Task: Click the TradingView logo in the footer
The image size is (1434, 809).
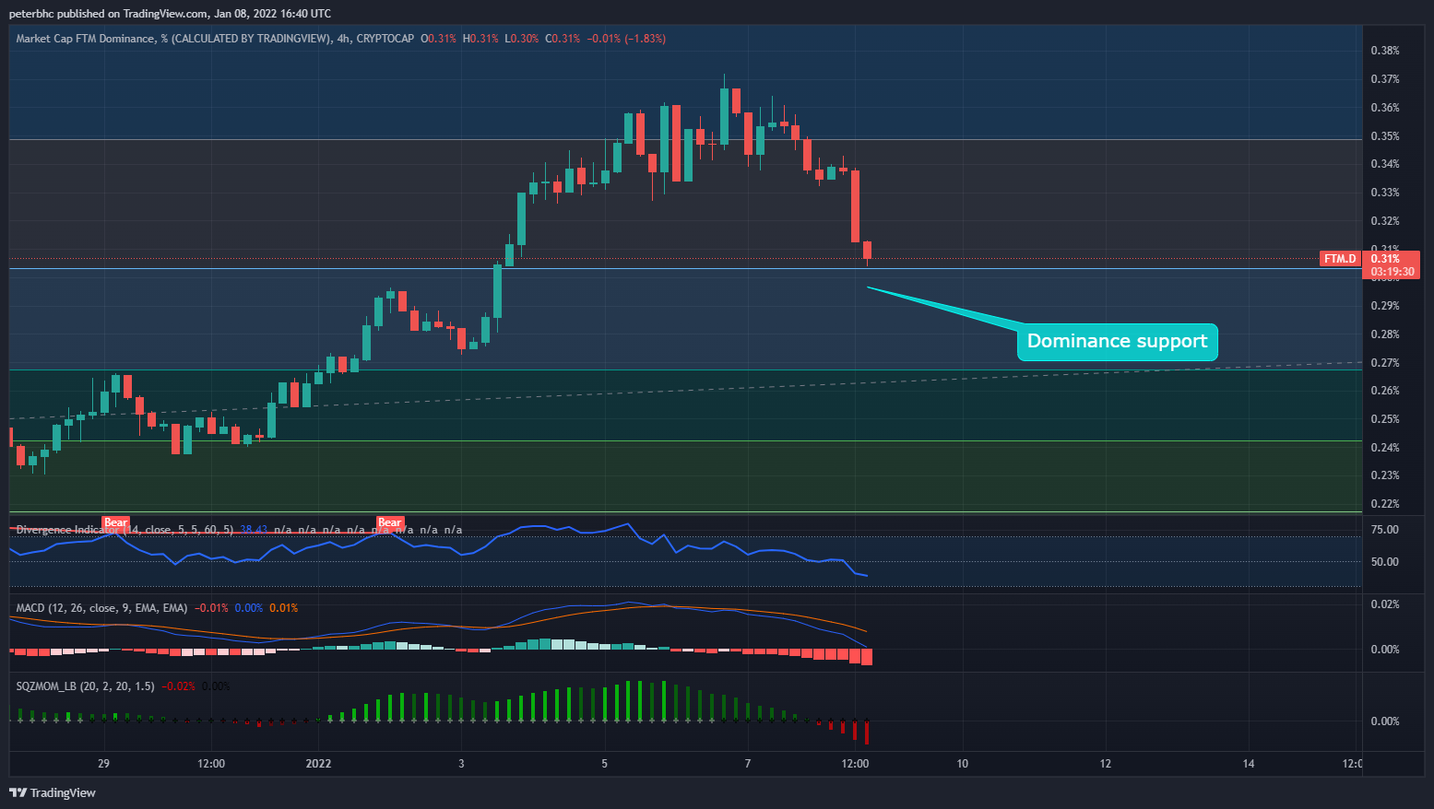Action: click(53, 792)
